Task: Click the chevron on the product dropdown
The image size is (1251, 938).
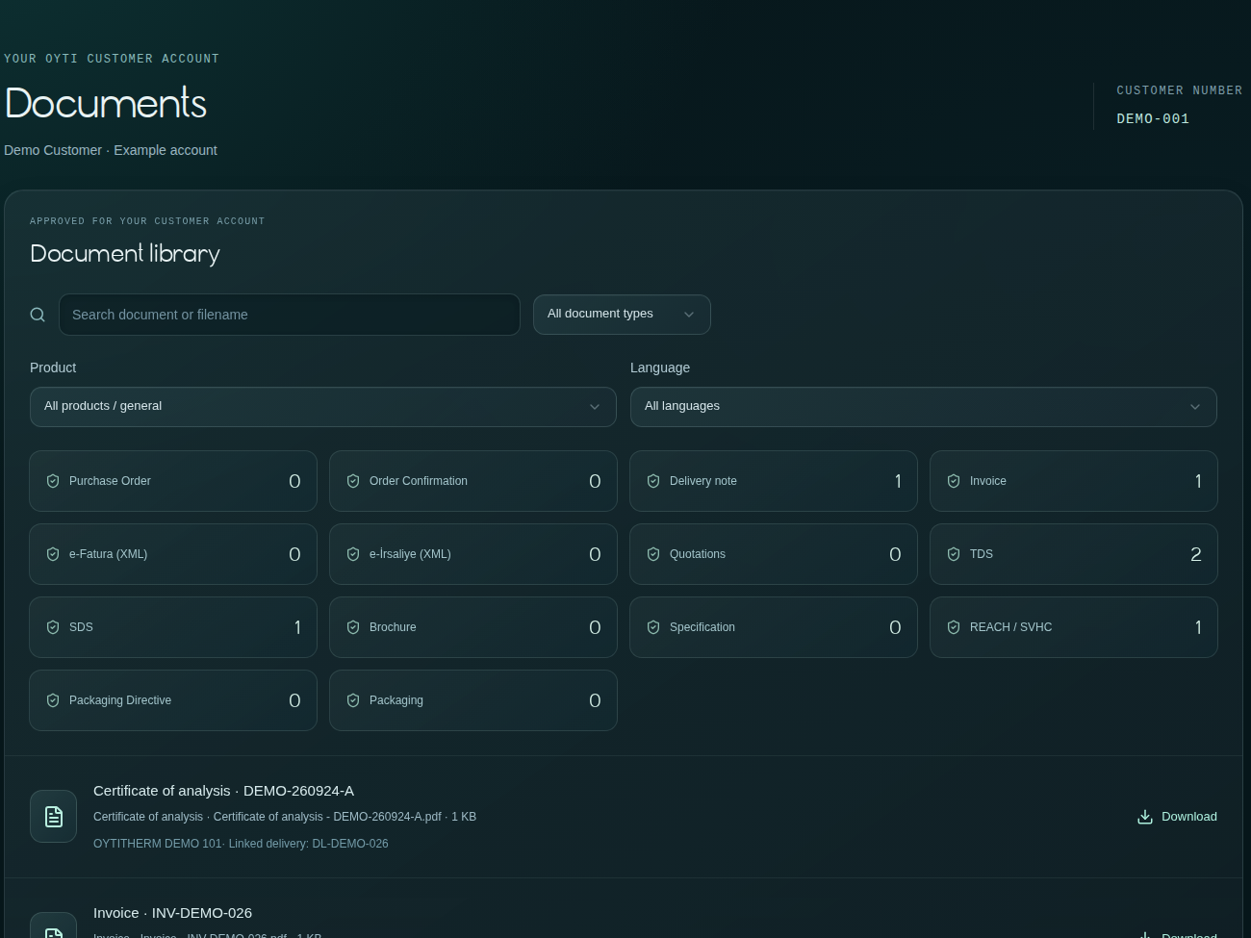Action: (x=595, y=407)
